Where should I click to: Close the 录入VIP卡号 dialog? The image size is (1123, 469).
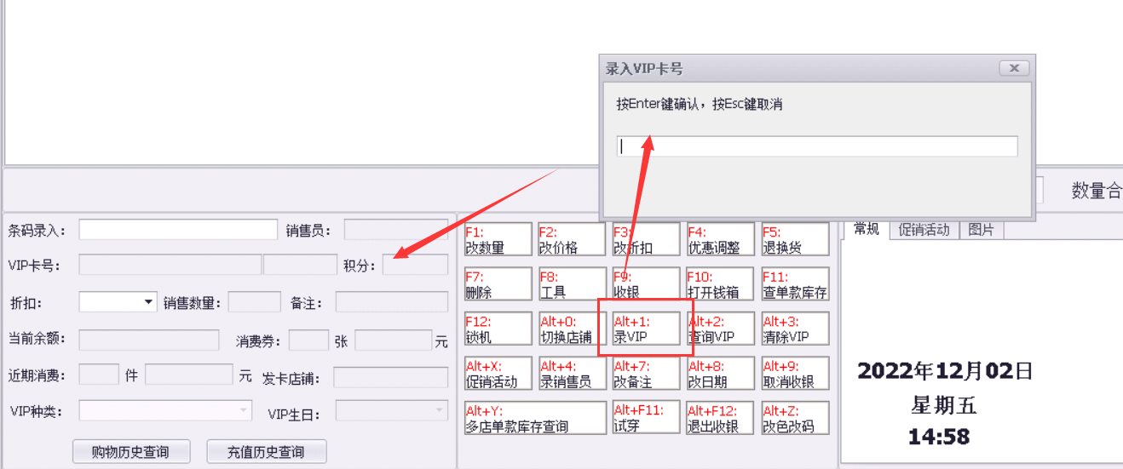[x=1014, y=69]
